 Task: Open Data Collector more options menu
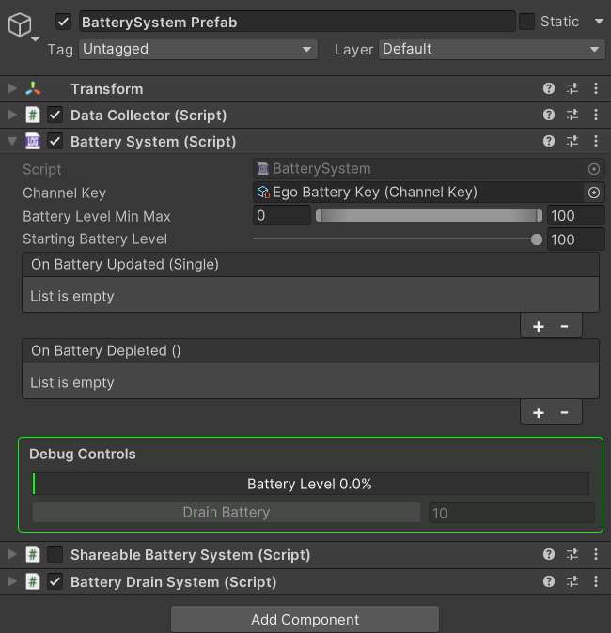click(x=596, y=115)
